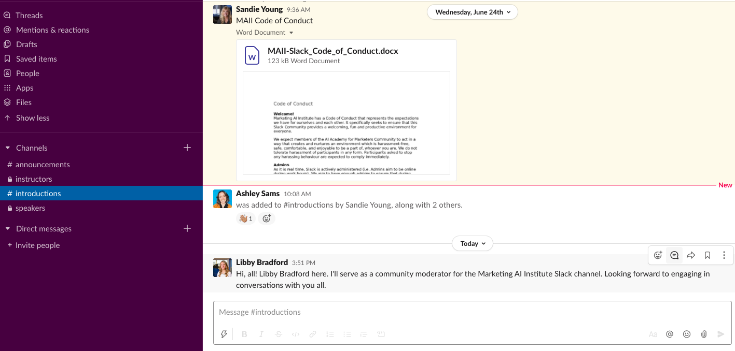The height and width of the screenshot is (351, 735).
Task: Collapse the Direct messages section
Action: pos(8,229)
